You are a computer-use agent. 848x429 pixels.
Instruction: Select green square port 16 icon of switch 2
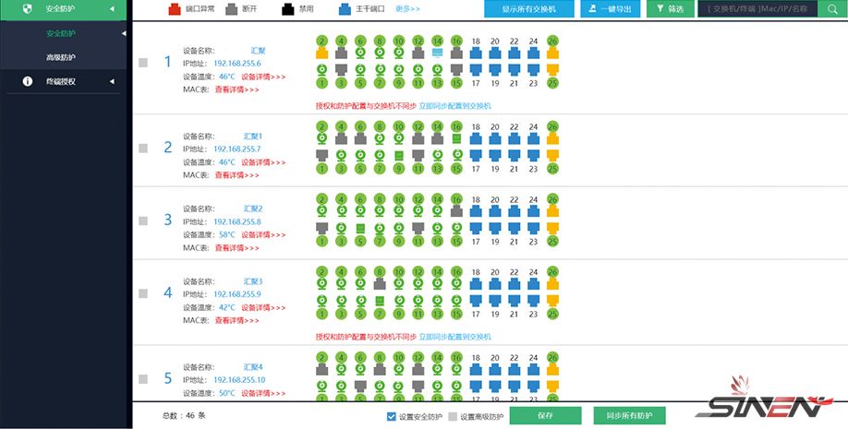tap(456, 139)
